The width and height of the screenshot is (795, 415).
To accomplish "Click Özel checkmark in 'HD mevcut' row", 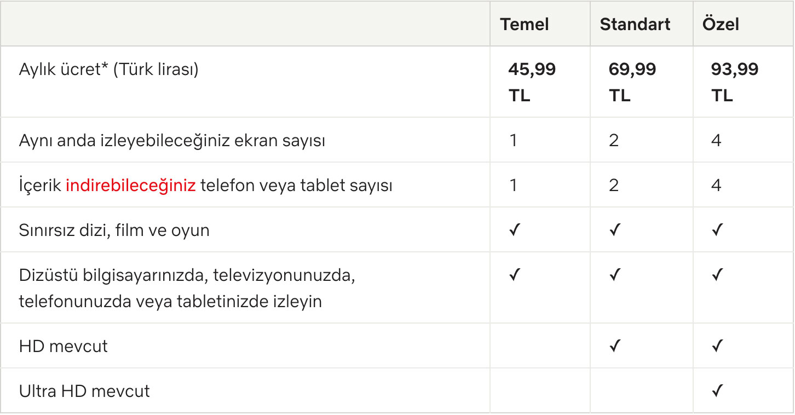I will click(717, 346).
